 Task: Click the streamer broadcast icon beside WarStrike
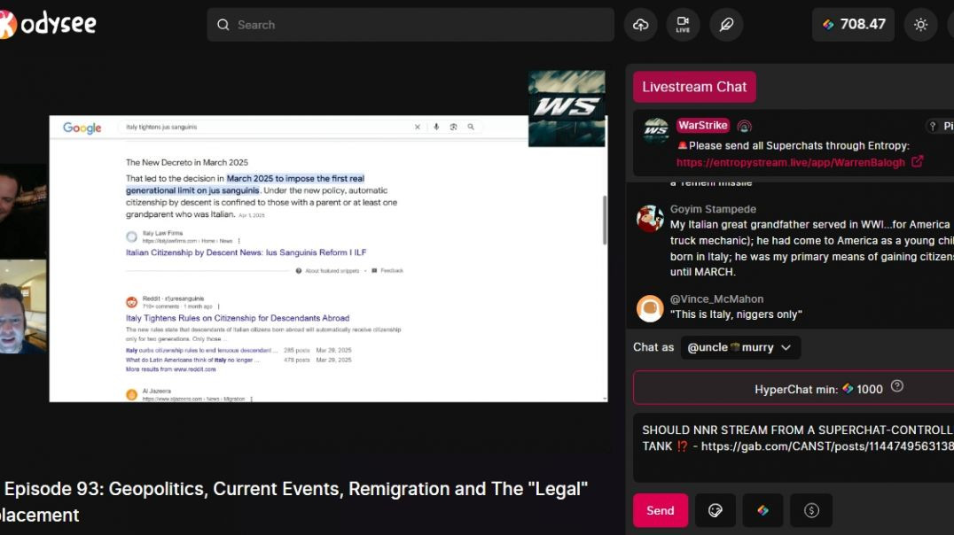744,126
